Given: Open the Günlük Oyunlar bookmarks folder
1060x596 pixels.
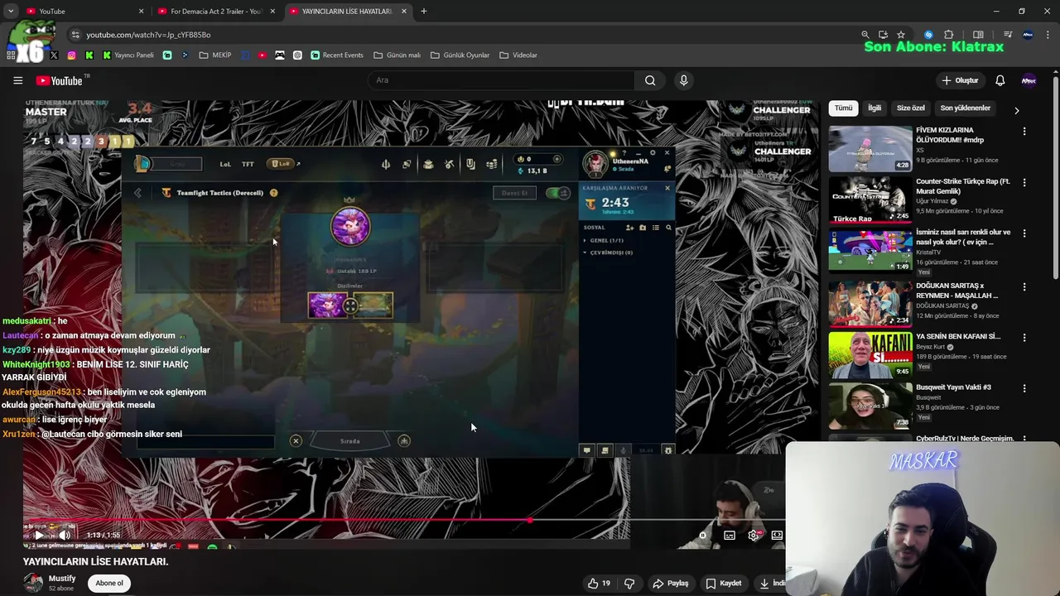Looking at the screenshot, I should [x=460, y=55].
